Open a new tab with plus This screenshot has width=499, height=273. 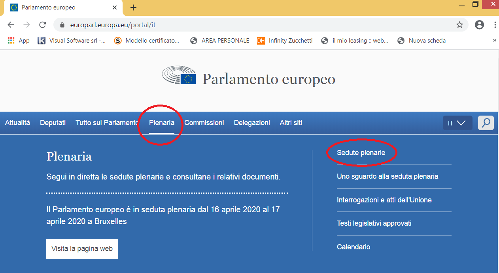coord(133,7)
